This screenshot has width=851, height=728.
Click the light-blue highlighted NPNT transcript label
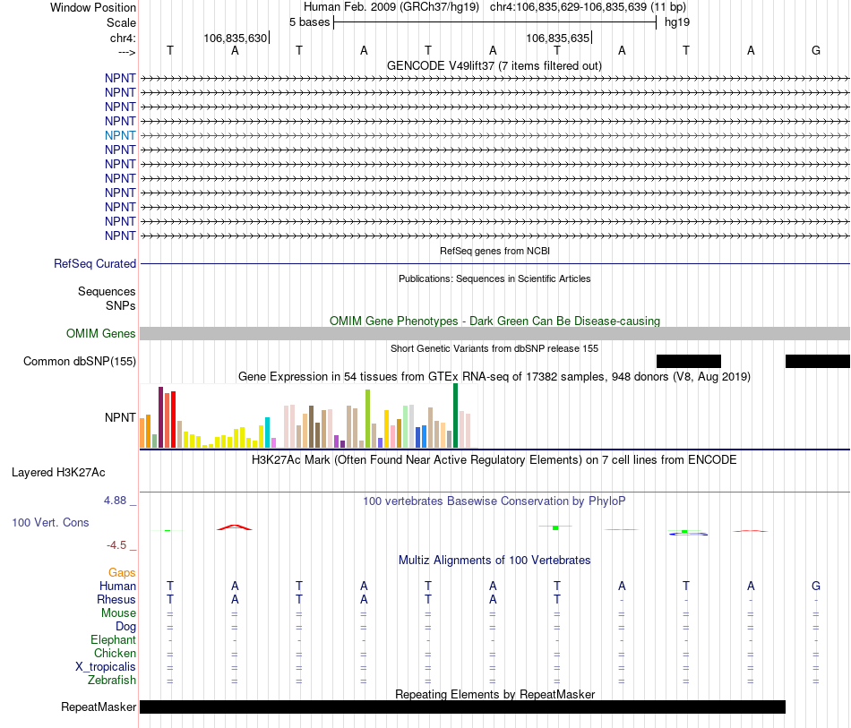pyautogui.click(x=120, y=135)
